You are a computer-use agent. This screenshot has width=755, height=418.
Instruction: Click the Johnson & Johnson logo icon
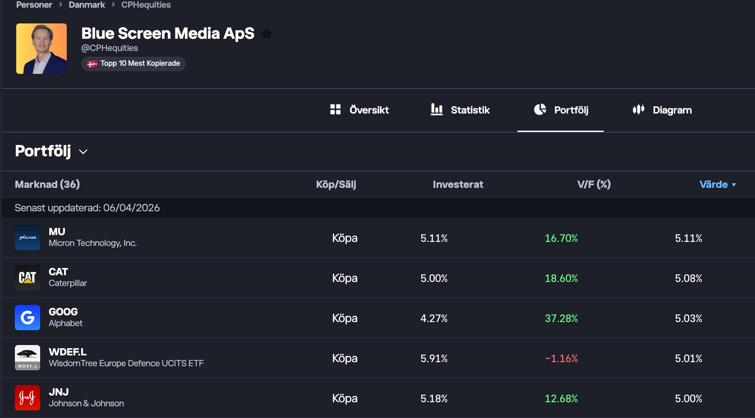28,398
